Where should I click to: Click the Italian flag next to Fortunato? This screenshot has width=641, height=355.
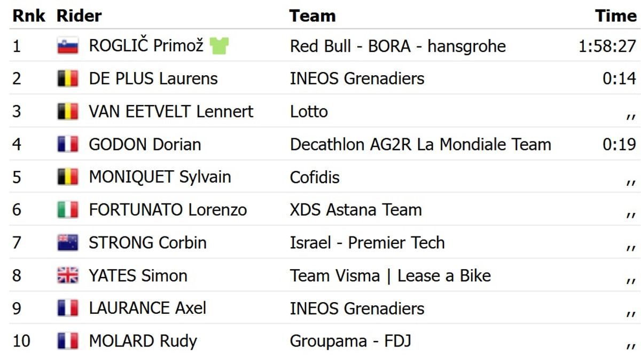pyautogui.click(x=68, y=210)
